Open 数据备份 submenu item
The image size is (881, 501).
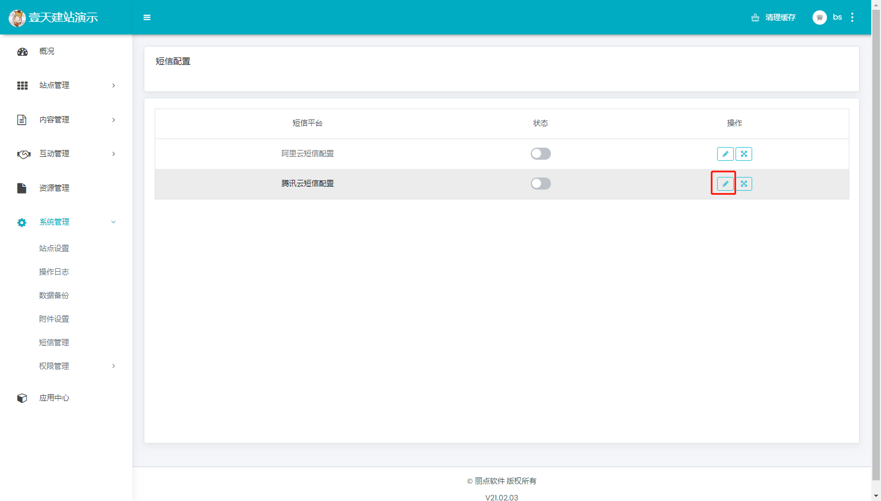54,295
